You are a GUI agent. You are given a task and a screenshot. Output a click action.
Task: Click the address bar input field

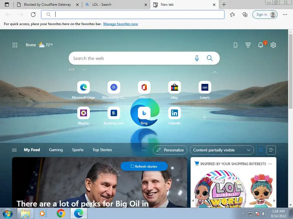pos(133,15)
